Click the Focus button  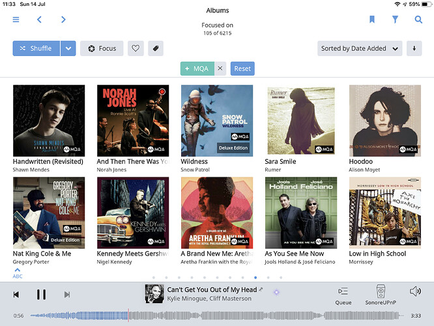click(102, 48)
